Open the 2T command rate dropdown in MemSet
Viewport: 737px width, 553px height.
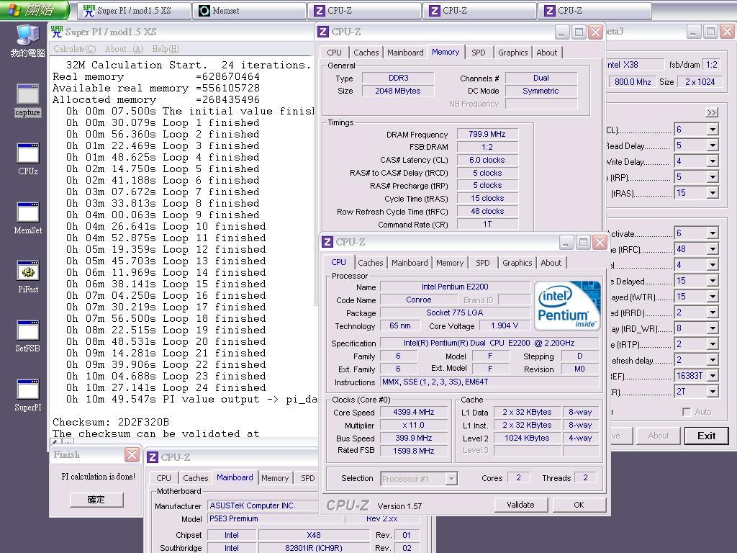[713, 392]
